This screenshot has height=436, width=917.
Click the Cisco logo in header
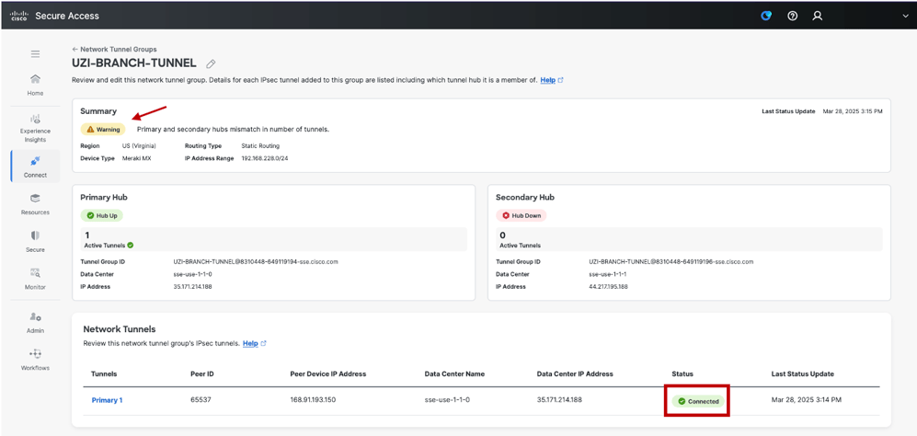point(20,16)
